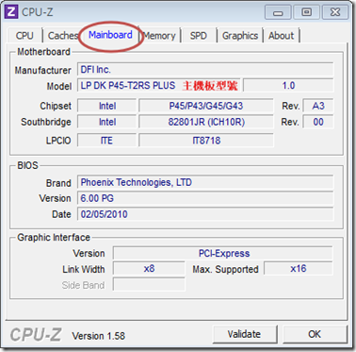Click the PCI-Express version field
The width and height of the screenshot is (356, 352).
click(x=223, y=253)
